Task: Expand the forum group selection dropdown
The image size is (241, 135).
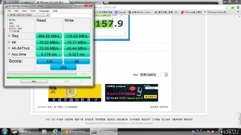Action: 153,75
